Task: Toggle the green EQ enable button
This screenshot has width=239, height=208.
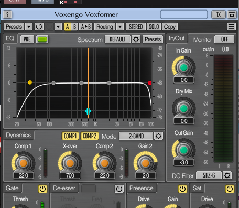Action: coord(42,39)
